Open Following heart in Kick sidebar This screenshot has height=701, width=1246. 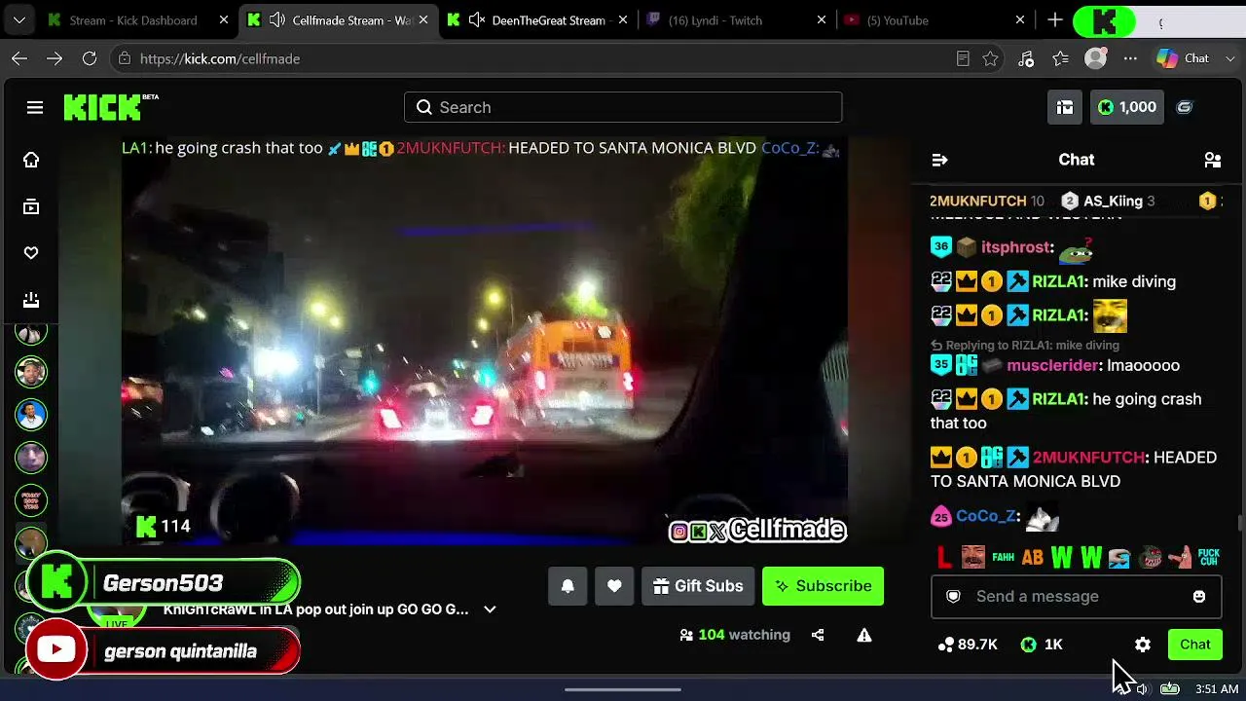click(x=31, y=253)
